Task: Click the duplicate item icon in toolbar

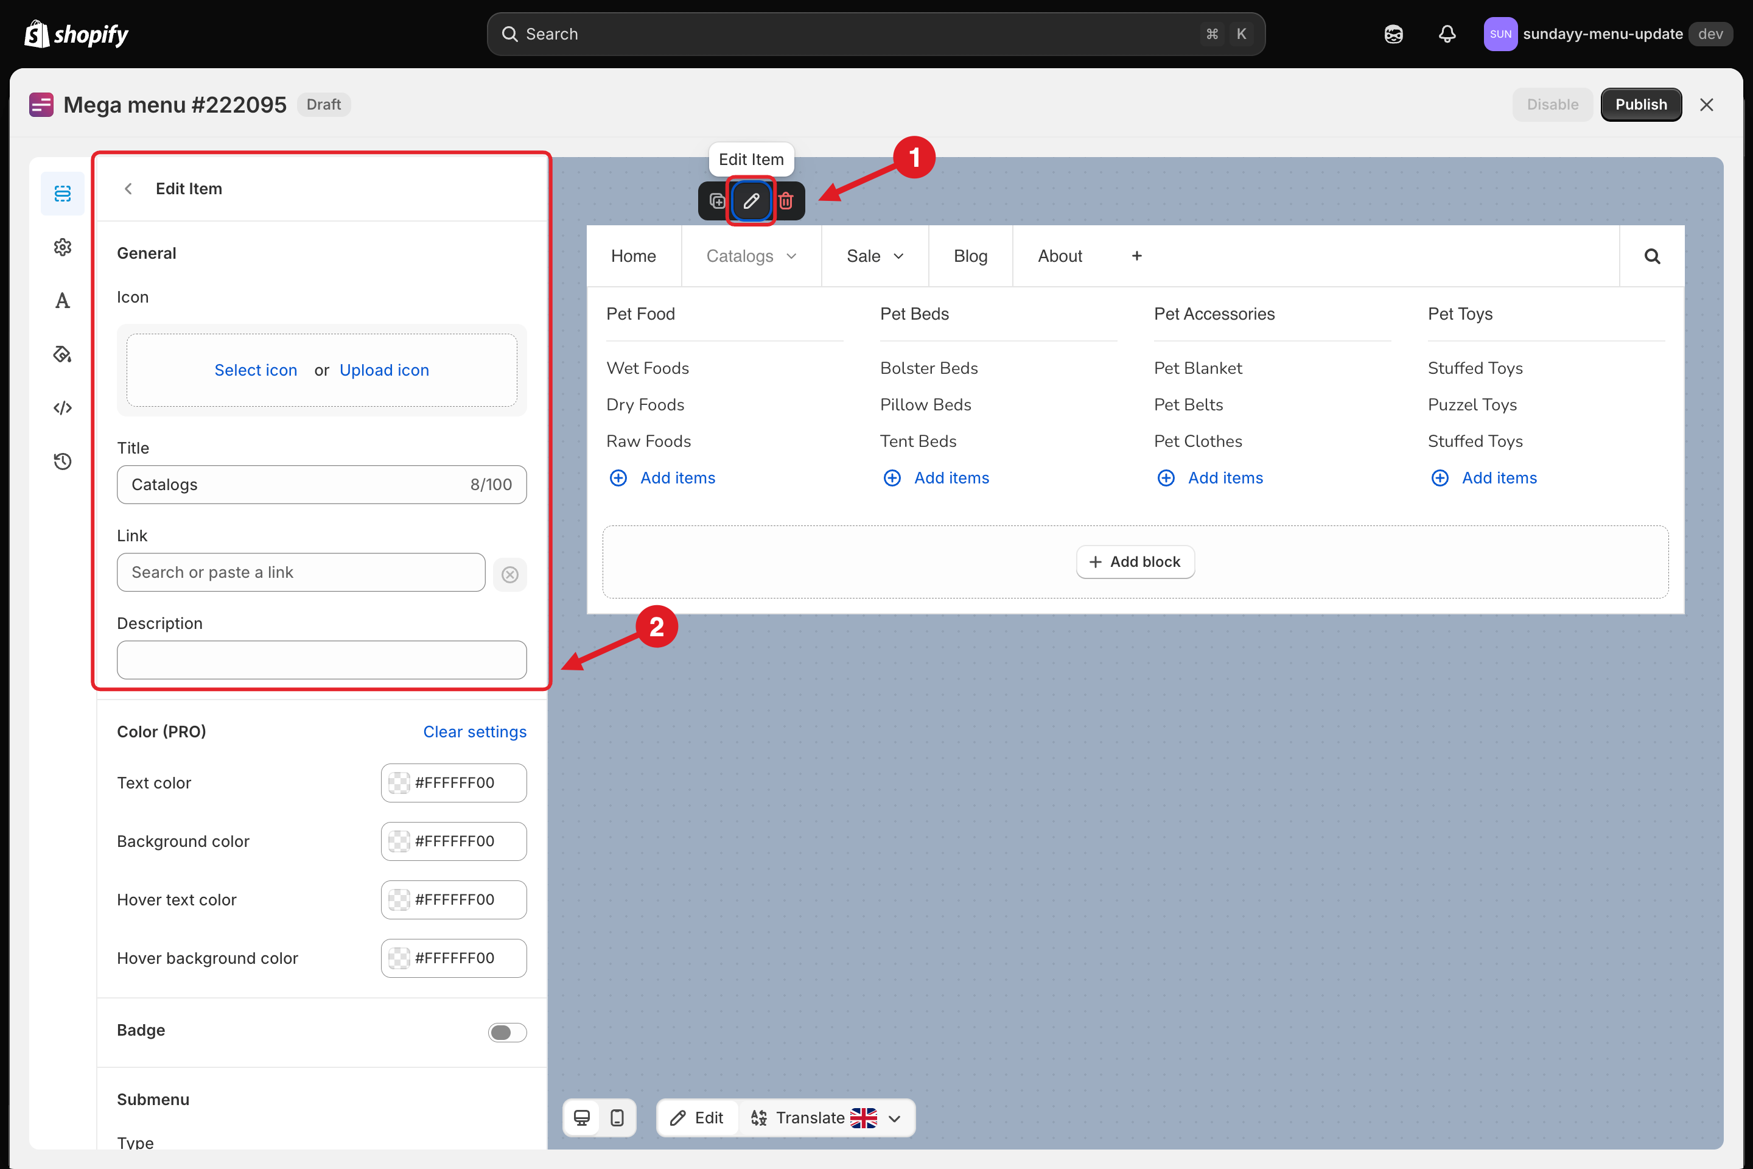Action: point(717,200)
